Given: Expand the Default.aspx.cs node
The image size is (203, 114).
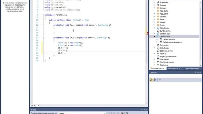Looking at the screenshot, I should 157,39.
